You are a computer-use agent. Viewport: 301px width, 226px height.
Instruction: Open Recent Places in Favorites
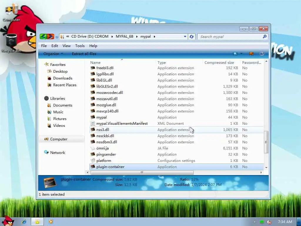click(x=65, y=85)
